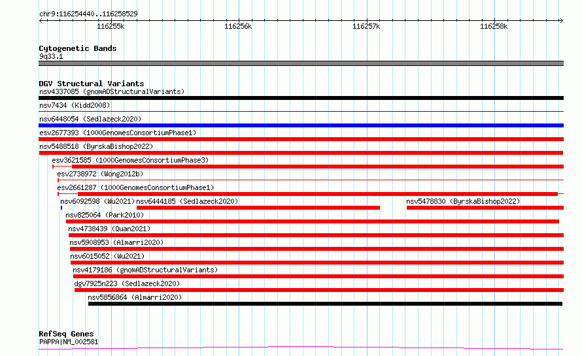The width and height of the screenshot is (582, 356).
Task: Click the red nsv5478830 variant bar
Action: pos(485,208)
